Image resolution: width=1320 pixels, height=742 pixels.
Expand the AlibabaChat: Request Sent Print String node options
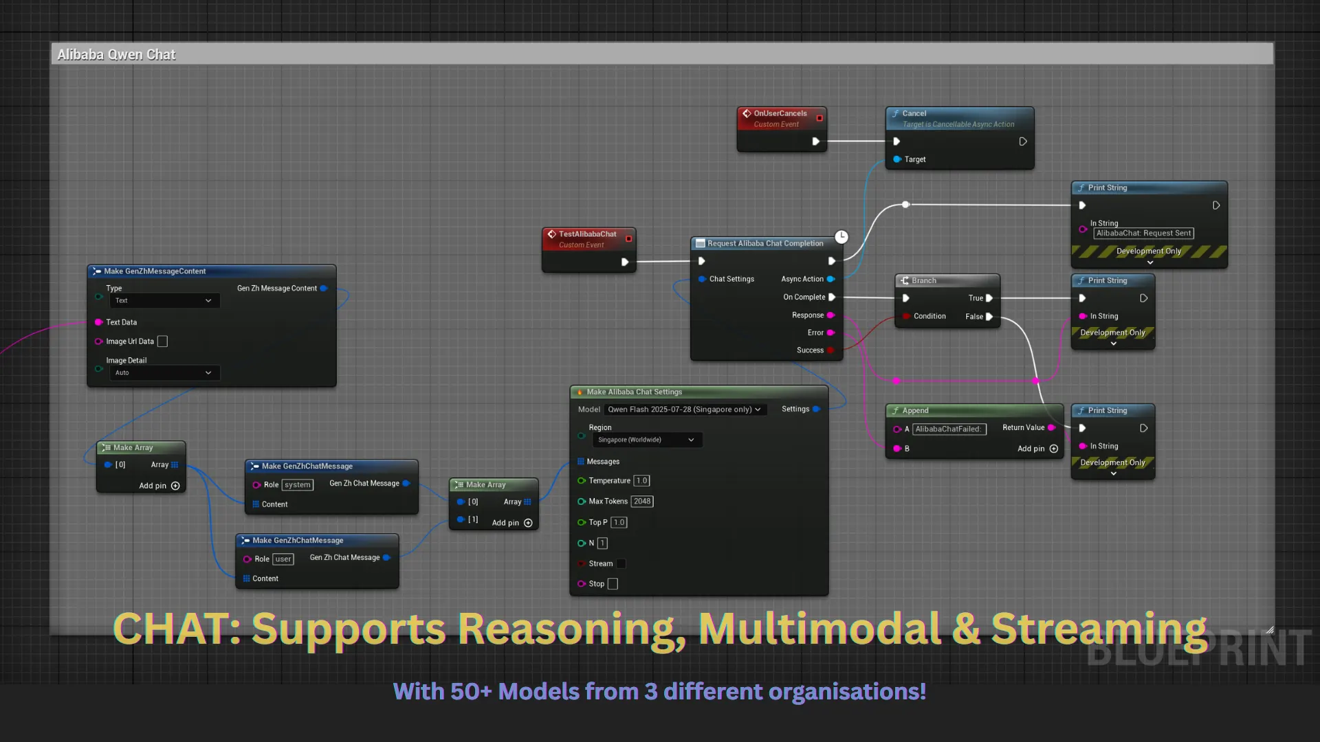[x=1150, y=262]
